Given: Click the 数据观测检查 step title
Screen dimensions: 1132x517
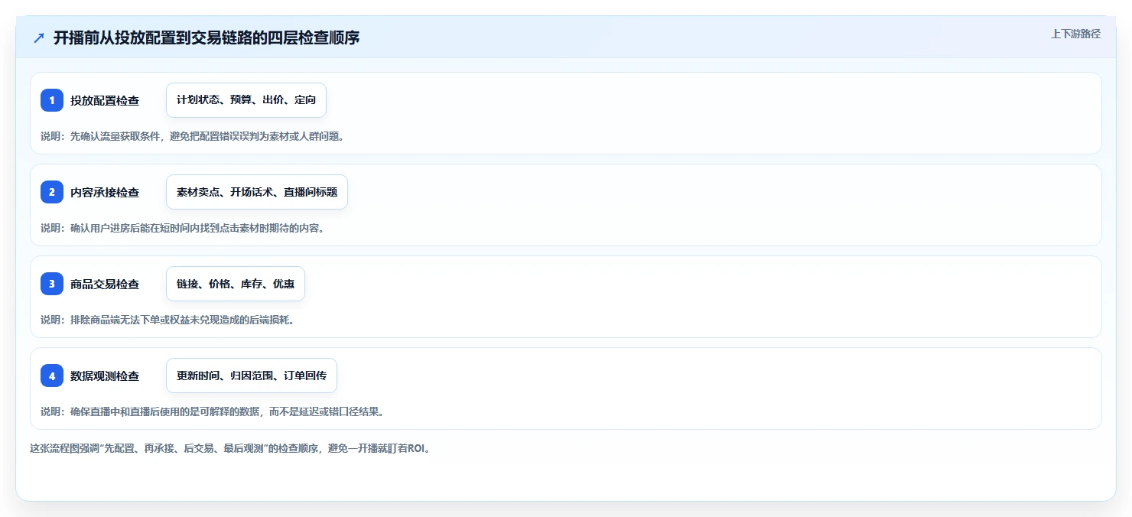Looking at the screenshot, I should click(105, 376).
